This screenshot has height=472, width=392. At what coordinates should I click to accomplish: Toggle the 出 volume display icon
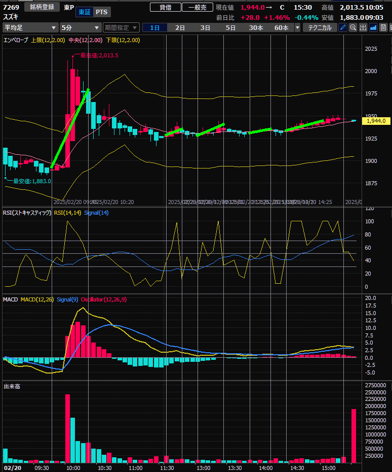(x=363, y=27)
